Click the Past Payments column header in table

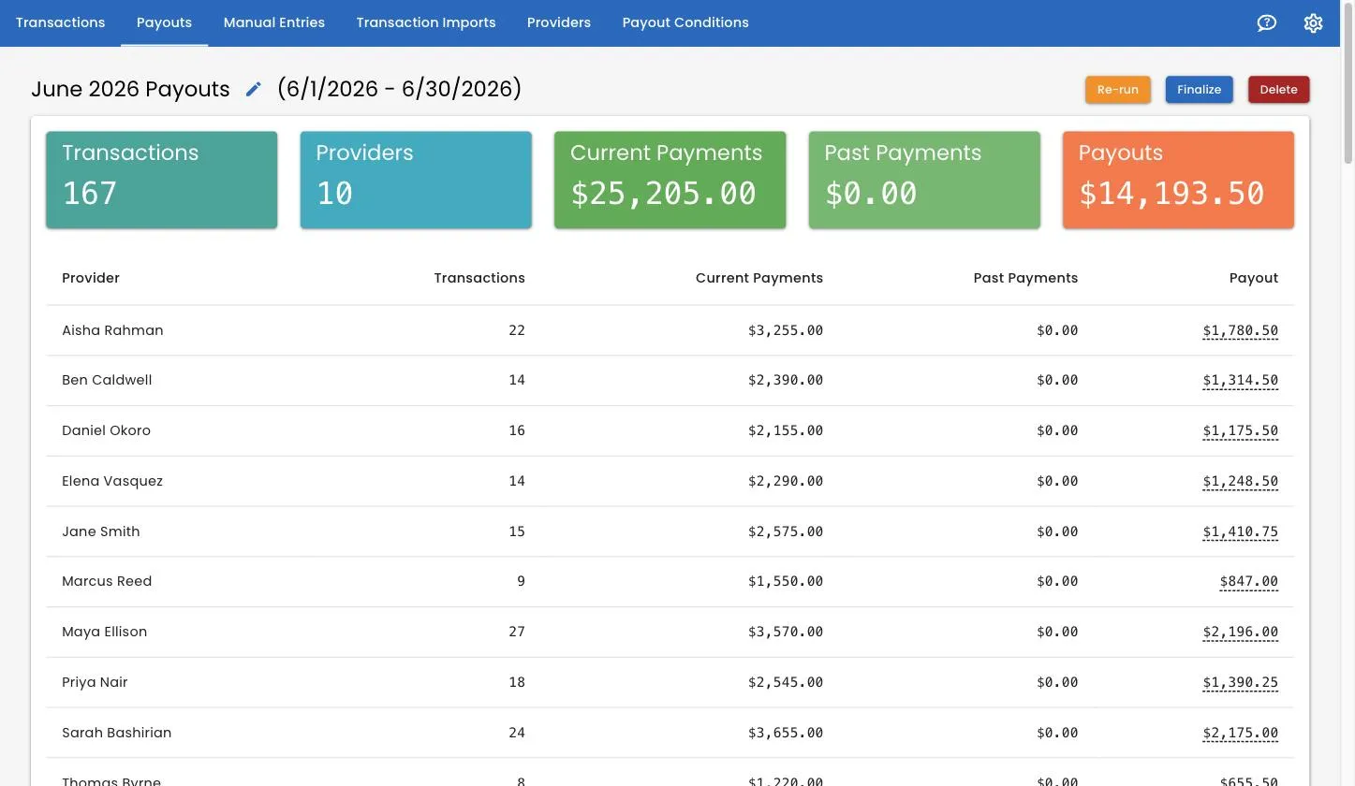point(1025,278)
